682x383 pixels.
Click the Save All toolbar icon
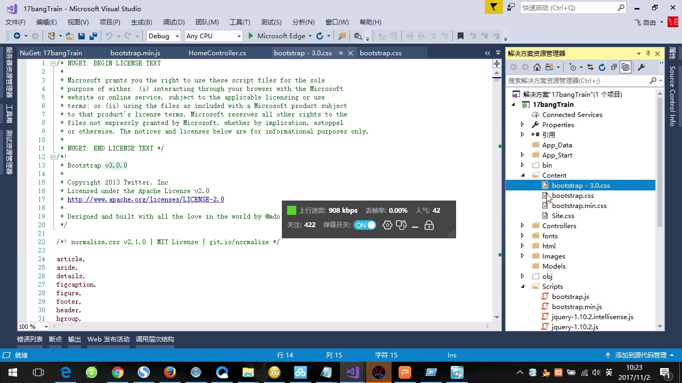click(93, 36)
